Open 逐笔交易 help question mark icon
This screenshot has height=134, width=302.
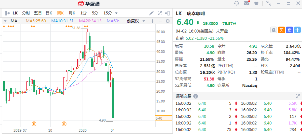pos(196,96)
